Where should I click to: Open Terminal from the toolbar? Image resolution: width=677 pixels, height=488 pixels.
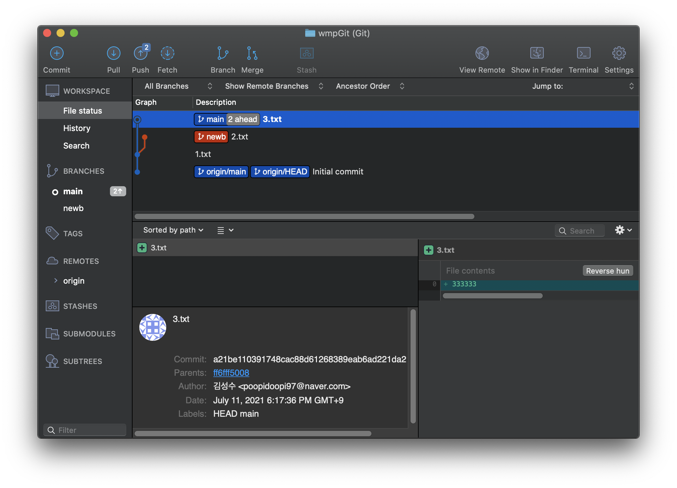point(583,53)
